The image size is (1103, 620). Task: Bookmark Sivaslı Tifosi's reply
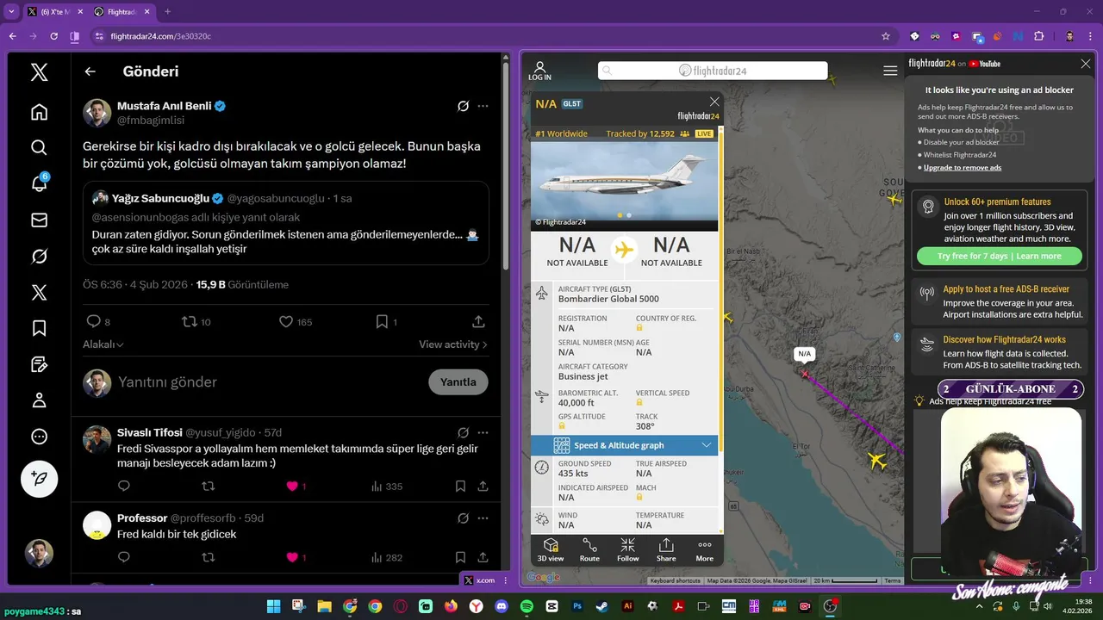[460, 487]
